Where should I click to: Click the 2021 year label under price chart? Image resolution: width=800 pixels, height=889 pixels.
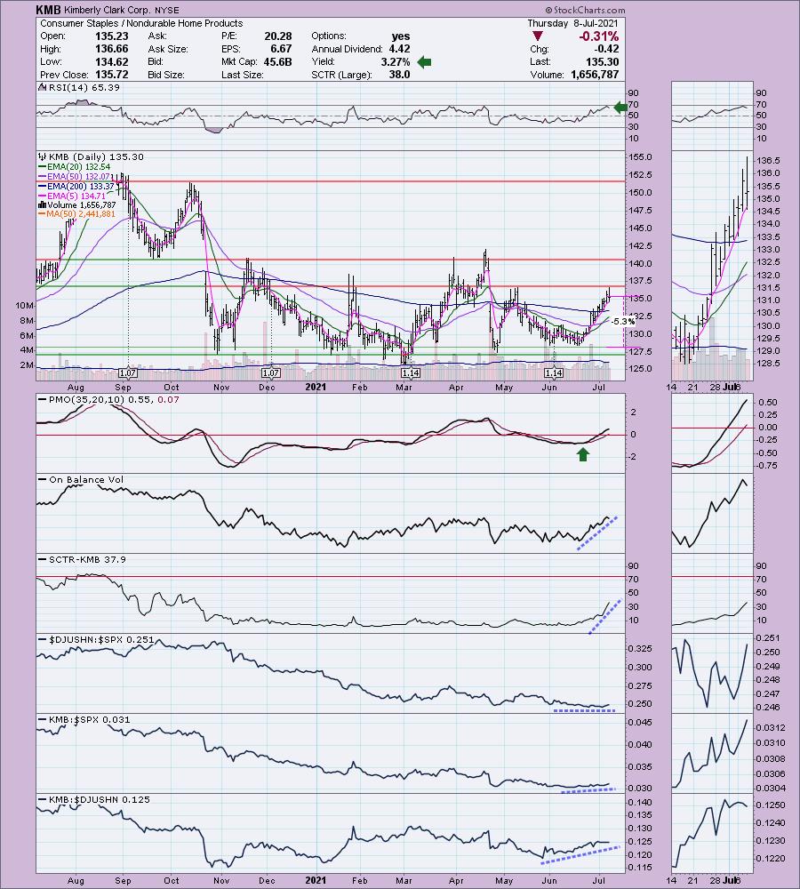pyautogui.click(x=316, y=388)
